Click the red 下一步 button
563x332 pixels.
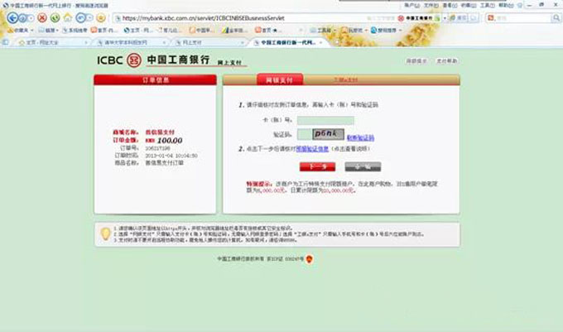[x=317, y=166]
